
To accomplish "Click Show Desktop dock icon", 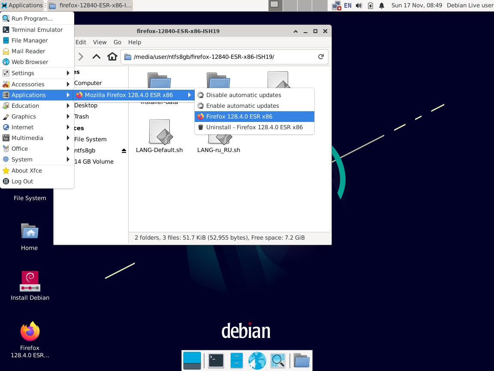I will (x=192, y=360).
